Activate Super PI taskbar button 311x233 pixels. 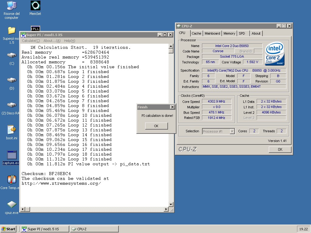pyautogui.click(x=45, y=229)
